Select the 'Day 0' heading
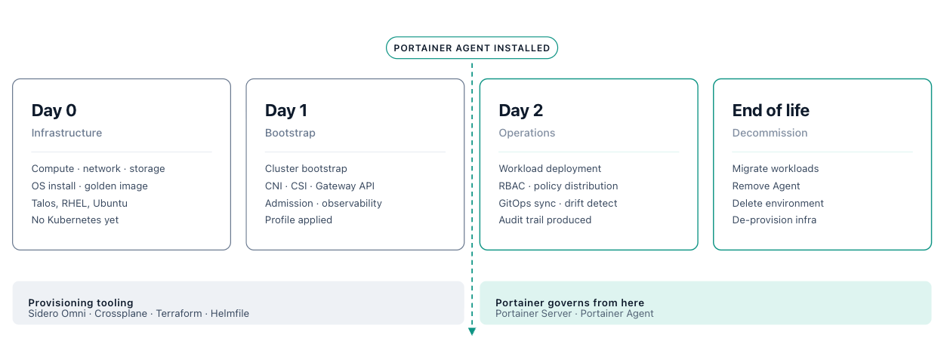This screenshot has height=341, width=944. pos(54,110)
